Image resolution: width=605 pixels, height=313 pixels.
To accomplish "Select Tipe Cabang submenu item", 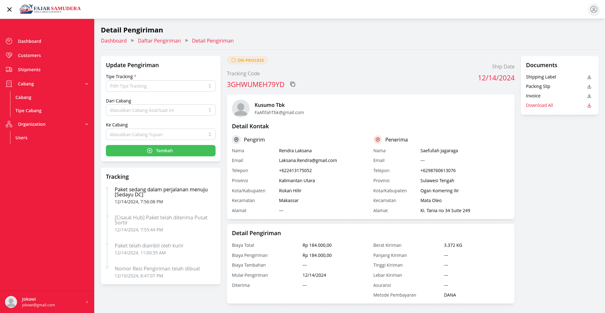I will coord(28,111).
